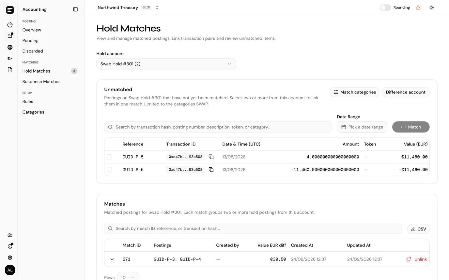The image size is (449, 280).
Task: Click the GUID-P-3, GUID-P-4 postings cell
Action: (x=177, y=259)
